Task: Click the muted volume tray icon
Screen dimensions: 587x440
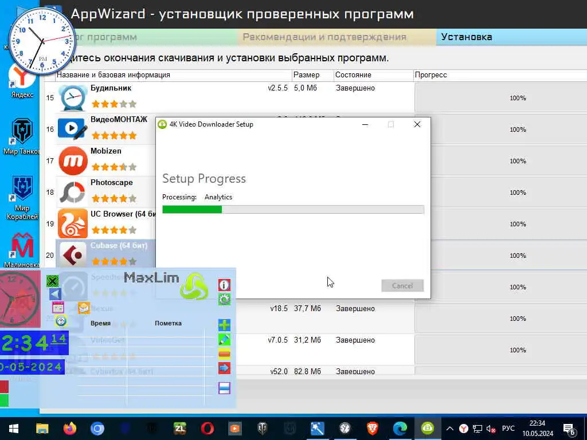Action: [x=491, y=429]
